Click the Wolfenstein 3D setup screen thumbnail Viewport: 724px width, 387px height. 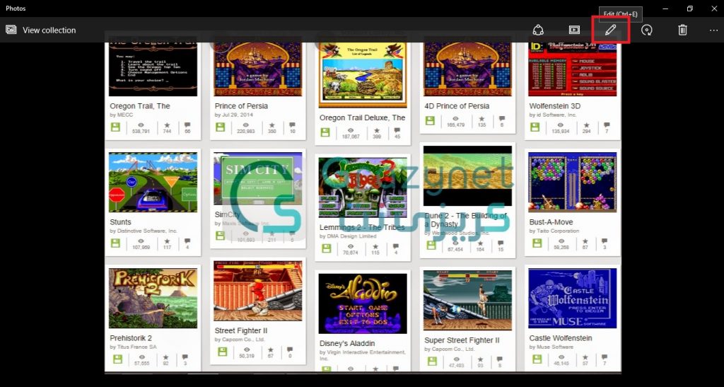573,69
